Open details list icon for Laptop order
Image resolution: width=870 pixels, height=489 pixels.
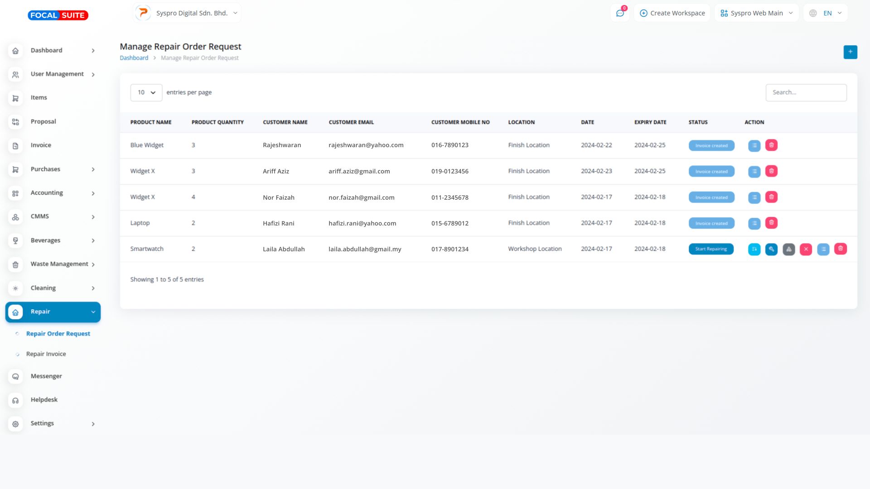point(754,223)
